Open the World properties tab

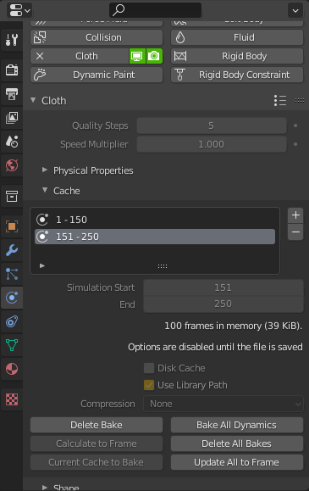pos(12,165)
